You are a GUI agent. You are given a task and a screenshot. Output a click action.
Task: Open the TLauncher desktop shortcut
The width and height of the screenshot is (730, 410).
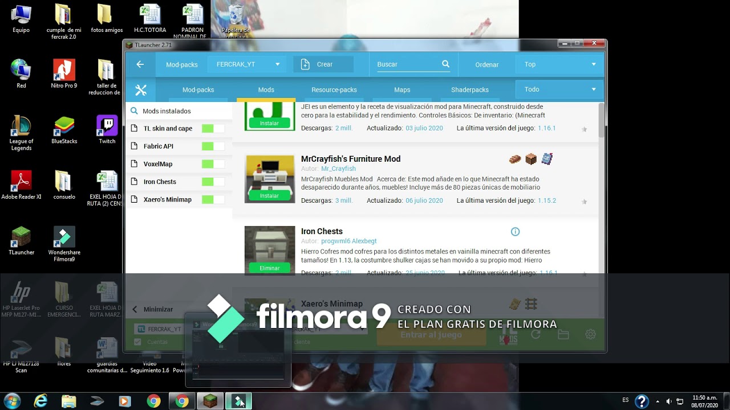point(21,241)
